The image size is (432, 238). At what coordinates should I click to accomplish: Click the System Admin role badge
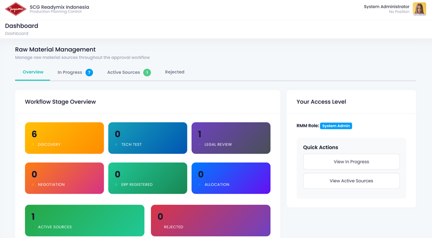336,126
